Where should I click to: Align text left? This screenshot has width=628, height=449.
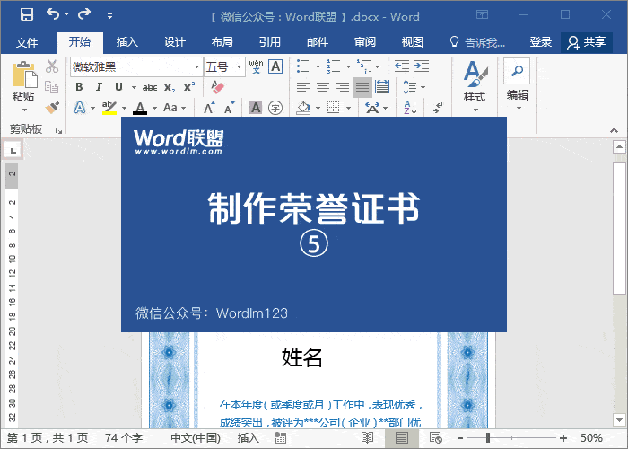tap(303, 87)
